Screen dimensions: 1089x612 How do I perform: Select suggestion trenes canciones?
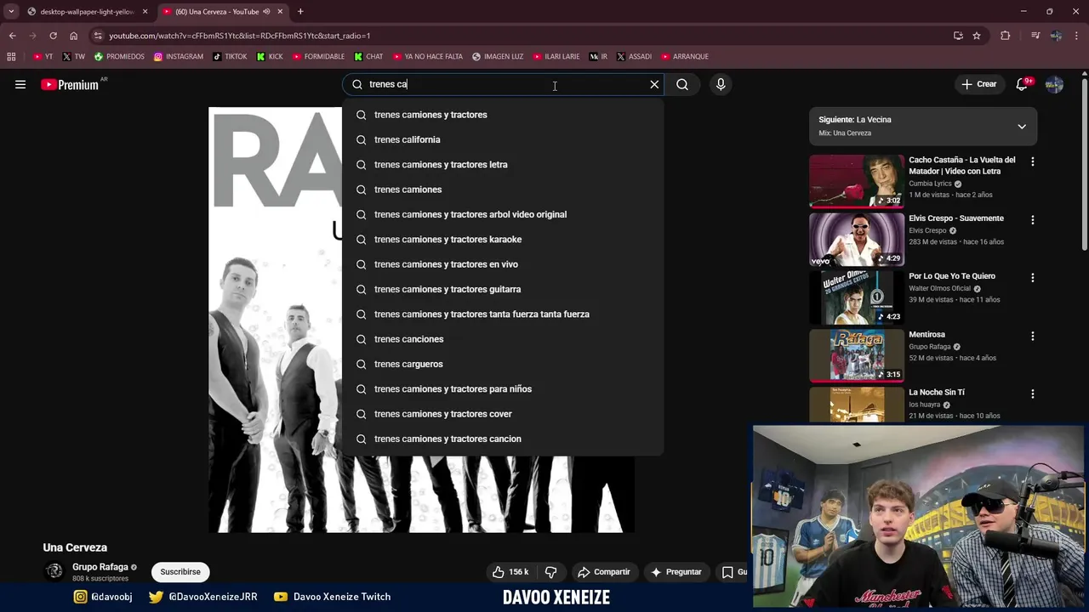coord(503,339)
